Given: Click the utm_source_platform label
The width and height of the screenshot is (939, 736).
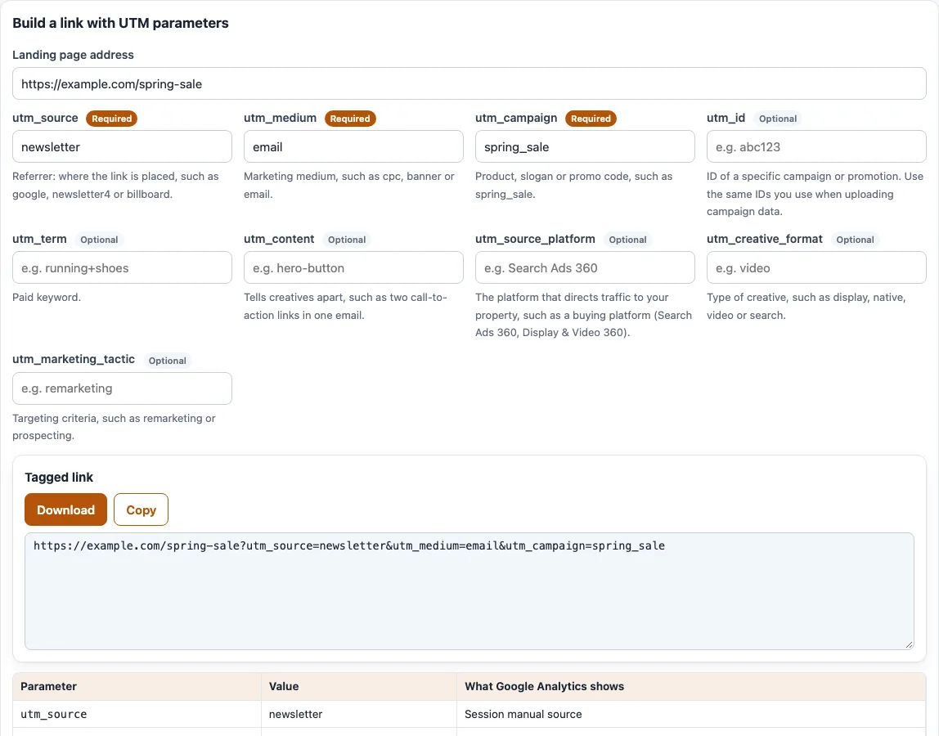Looking at the screenshot, I should [x=536, y=239].
